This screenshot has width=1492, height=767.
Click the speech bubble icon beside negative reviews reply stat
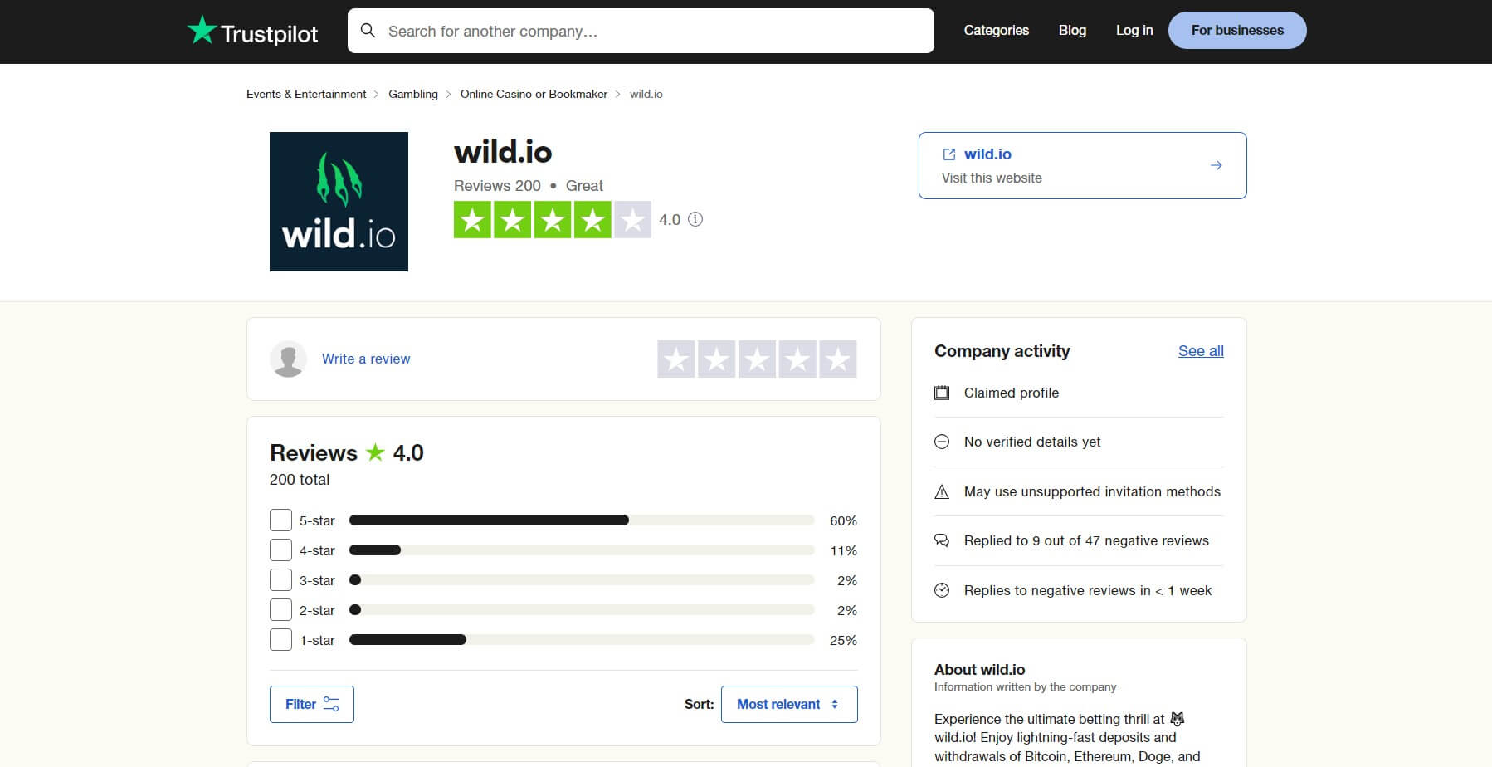[942, 540]
